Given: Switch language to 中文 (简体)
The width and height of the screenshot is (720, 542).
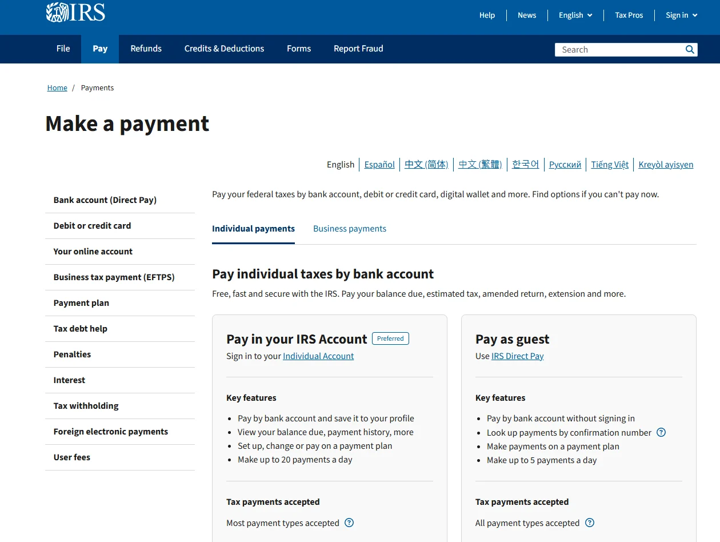Looking at the screenshot, I should tap(426, 165).
